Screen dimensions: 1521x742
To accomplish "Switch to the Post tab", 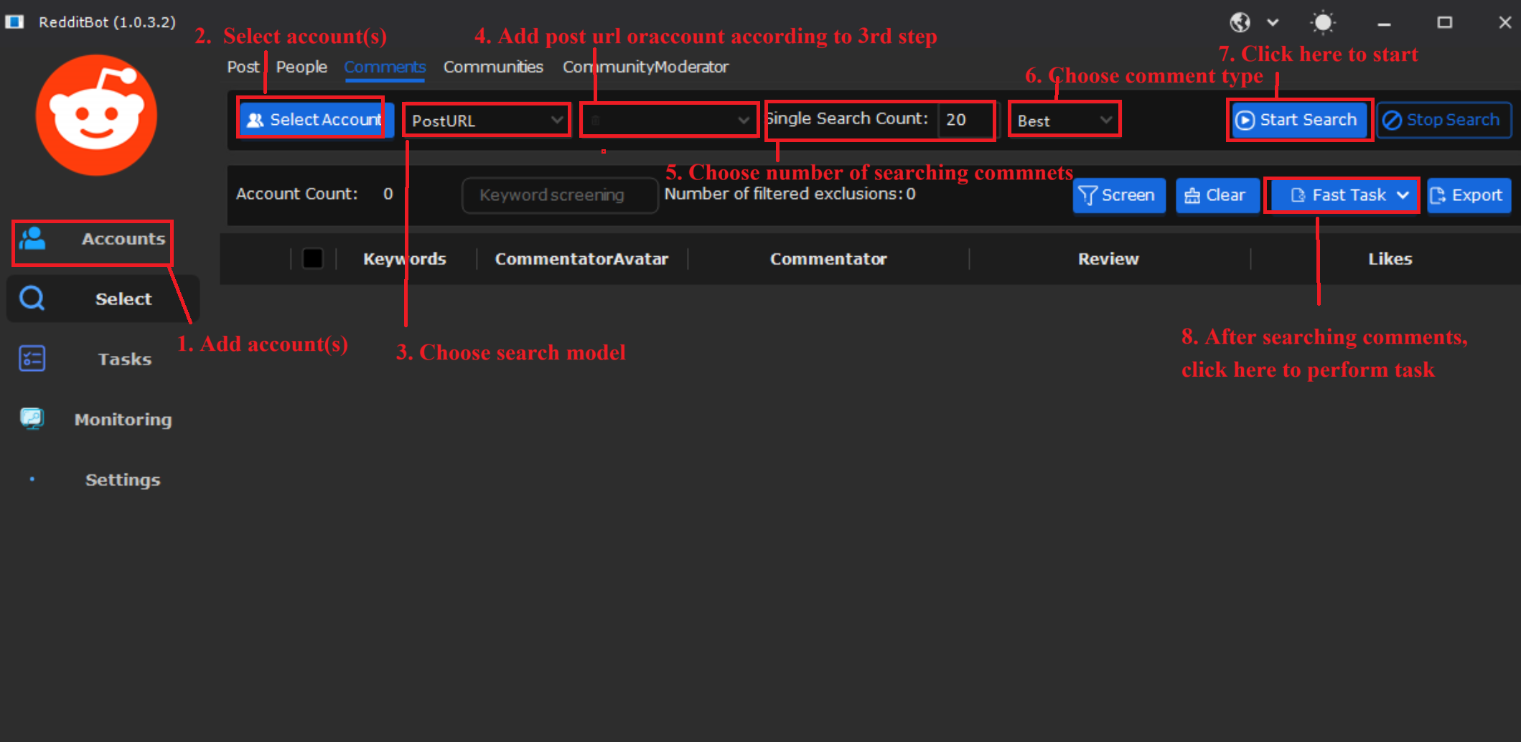I will coord(243,67).
